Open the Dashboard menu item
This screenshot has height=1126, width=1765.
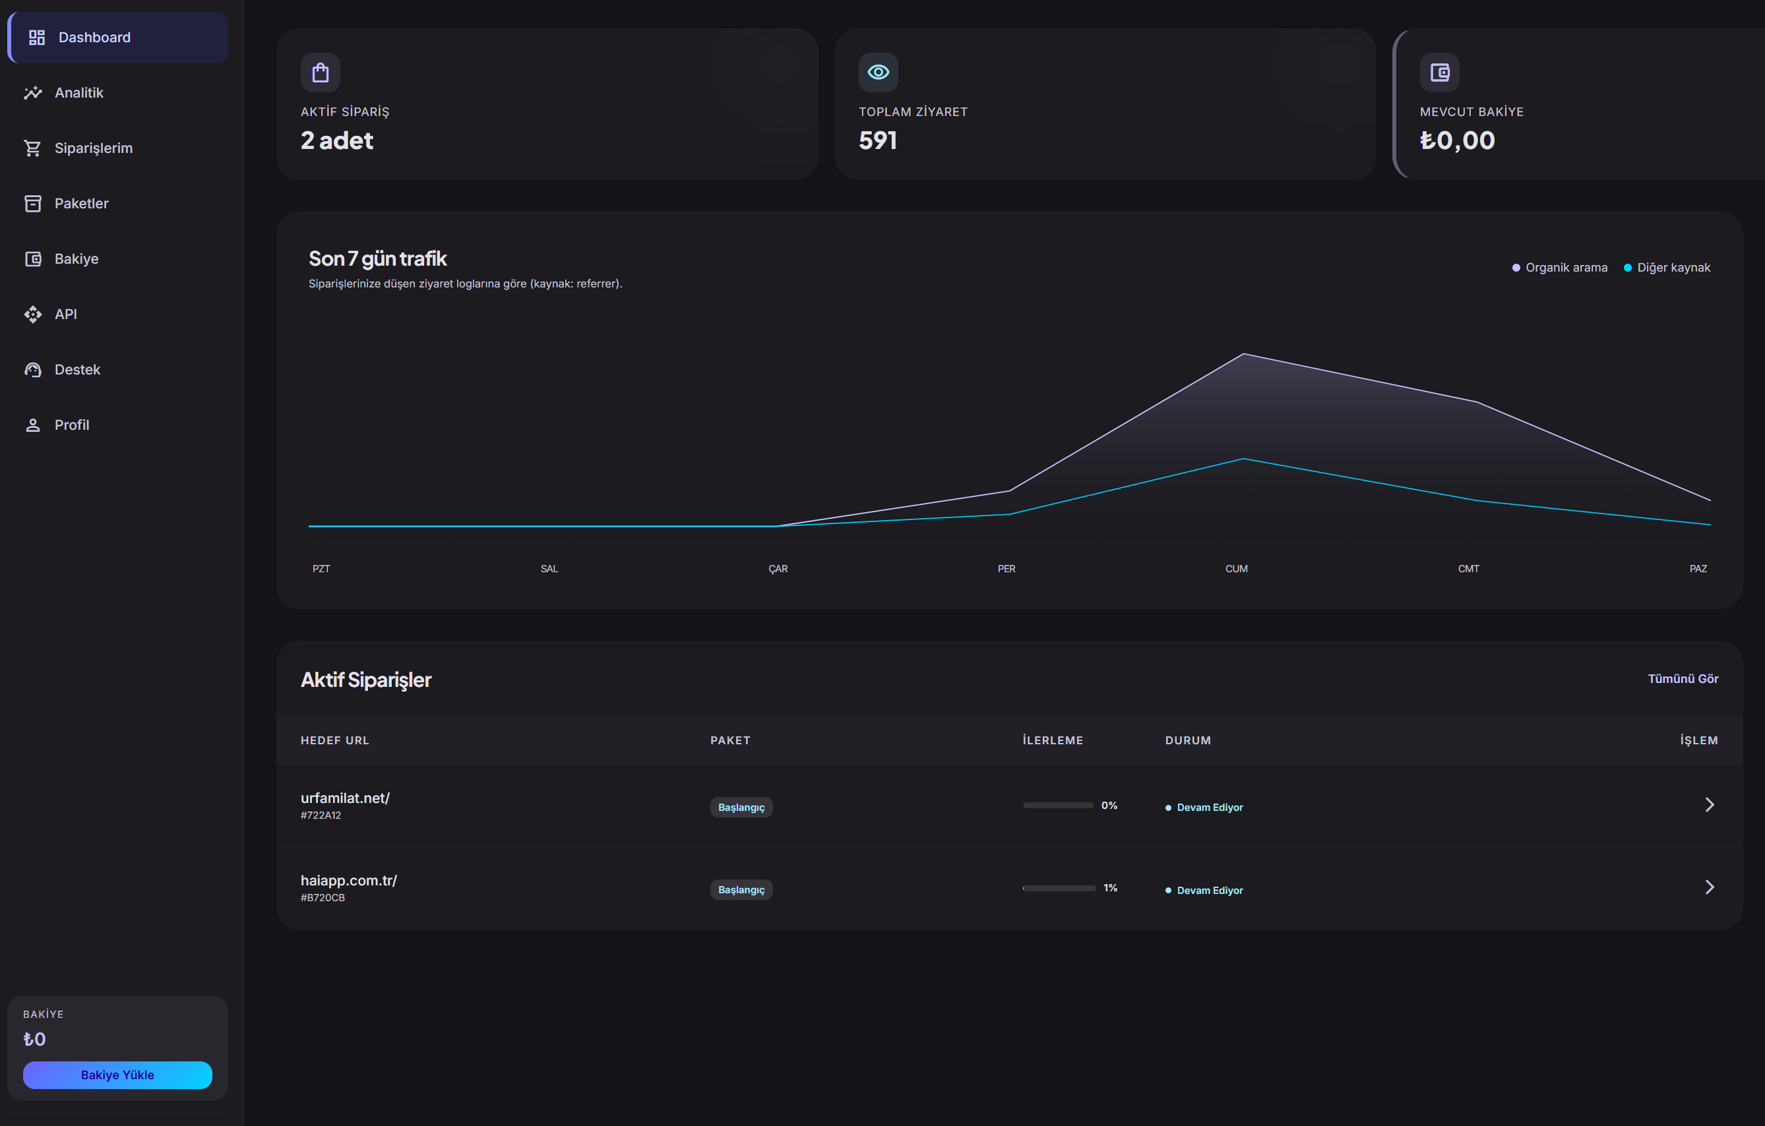tap(117, 38)
